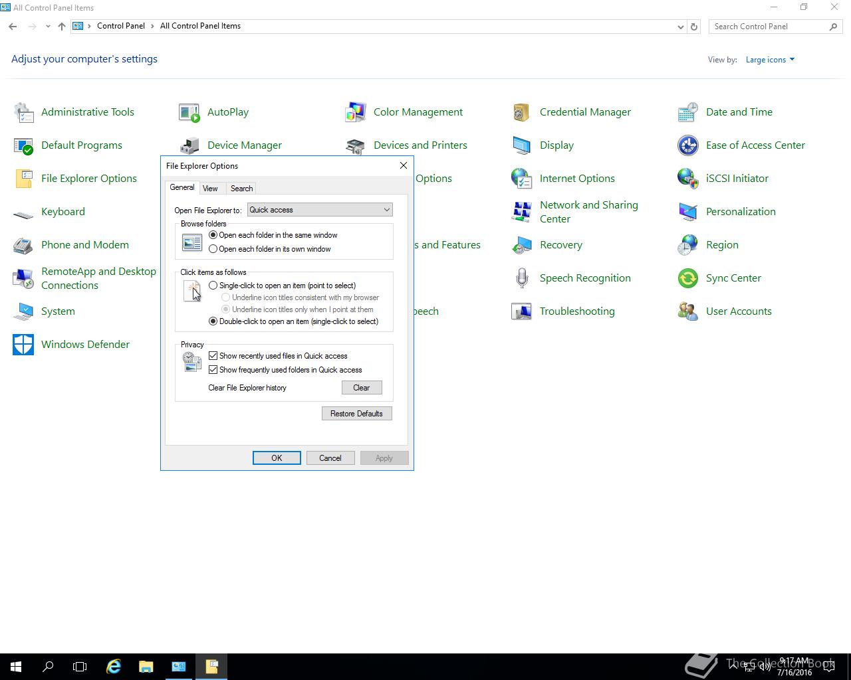Open the iSCSI Initiator icon
This screenshot has height=680, width=851.
pos(688,179)
